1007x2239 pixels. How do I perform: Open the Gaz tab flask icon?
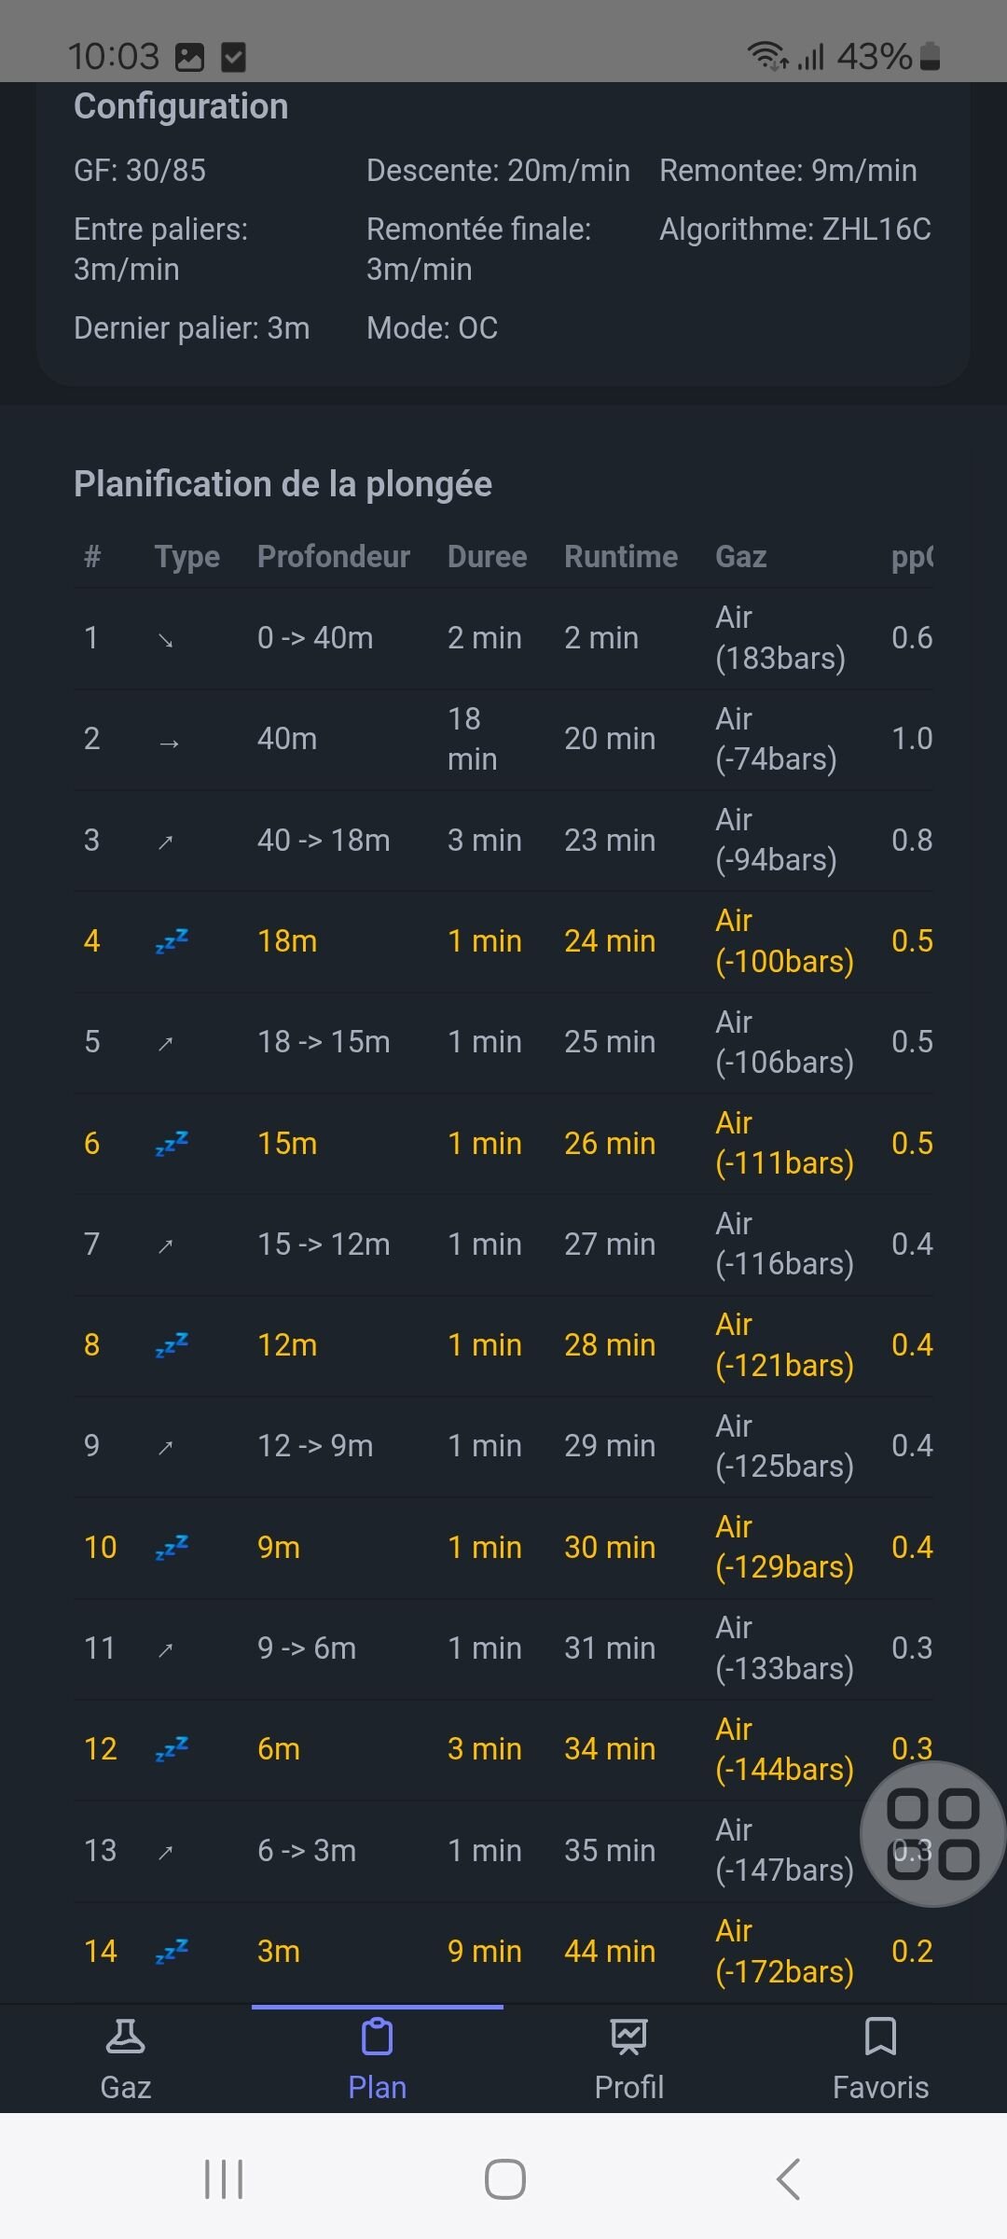125,2036
